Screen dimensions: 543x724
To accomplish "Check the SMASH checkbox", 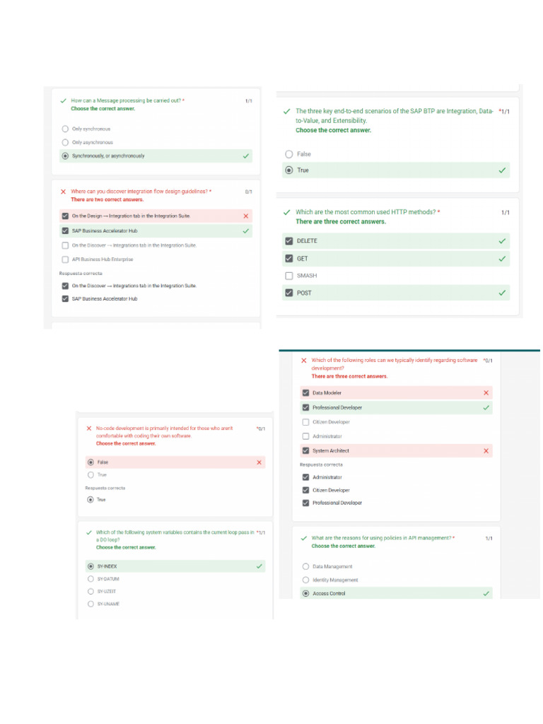I will point(288,276).
